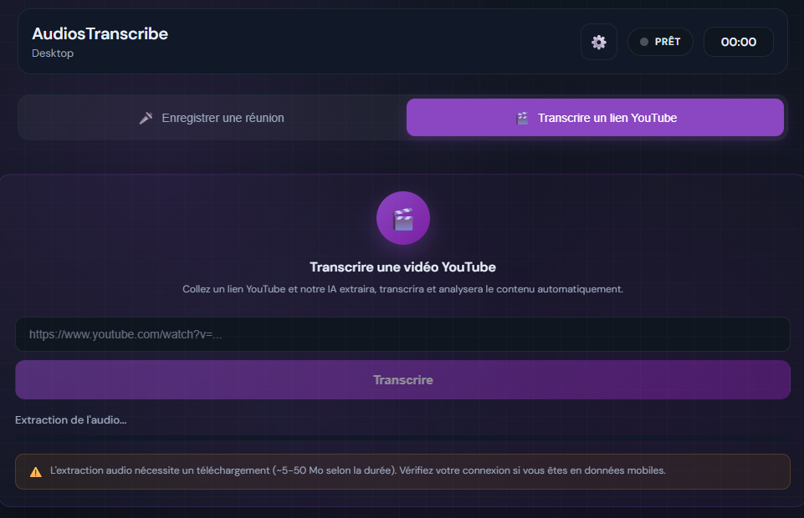804x518 pixels.
Task: Click the YouTube URL input field
Action: tap(402, 333)
